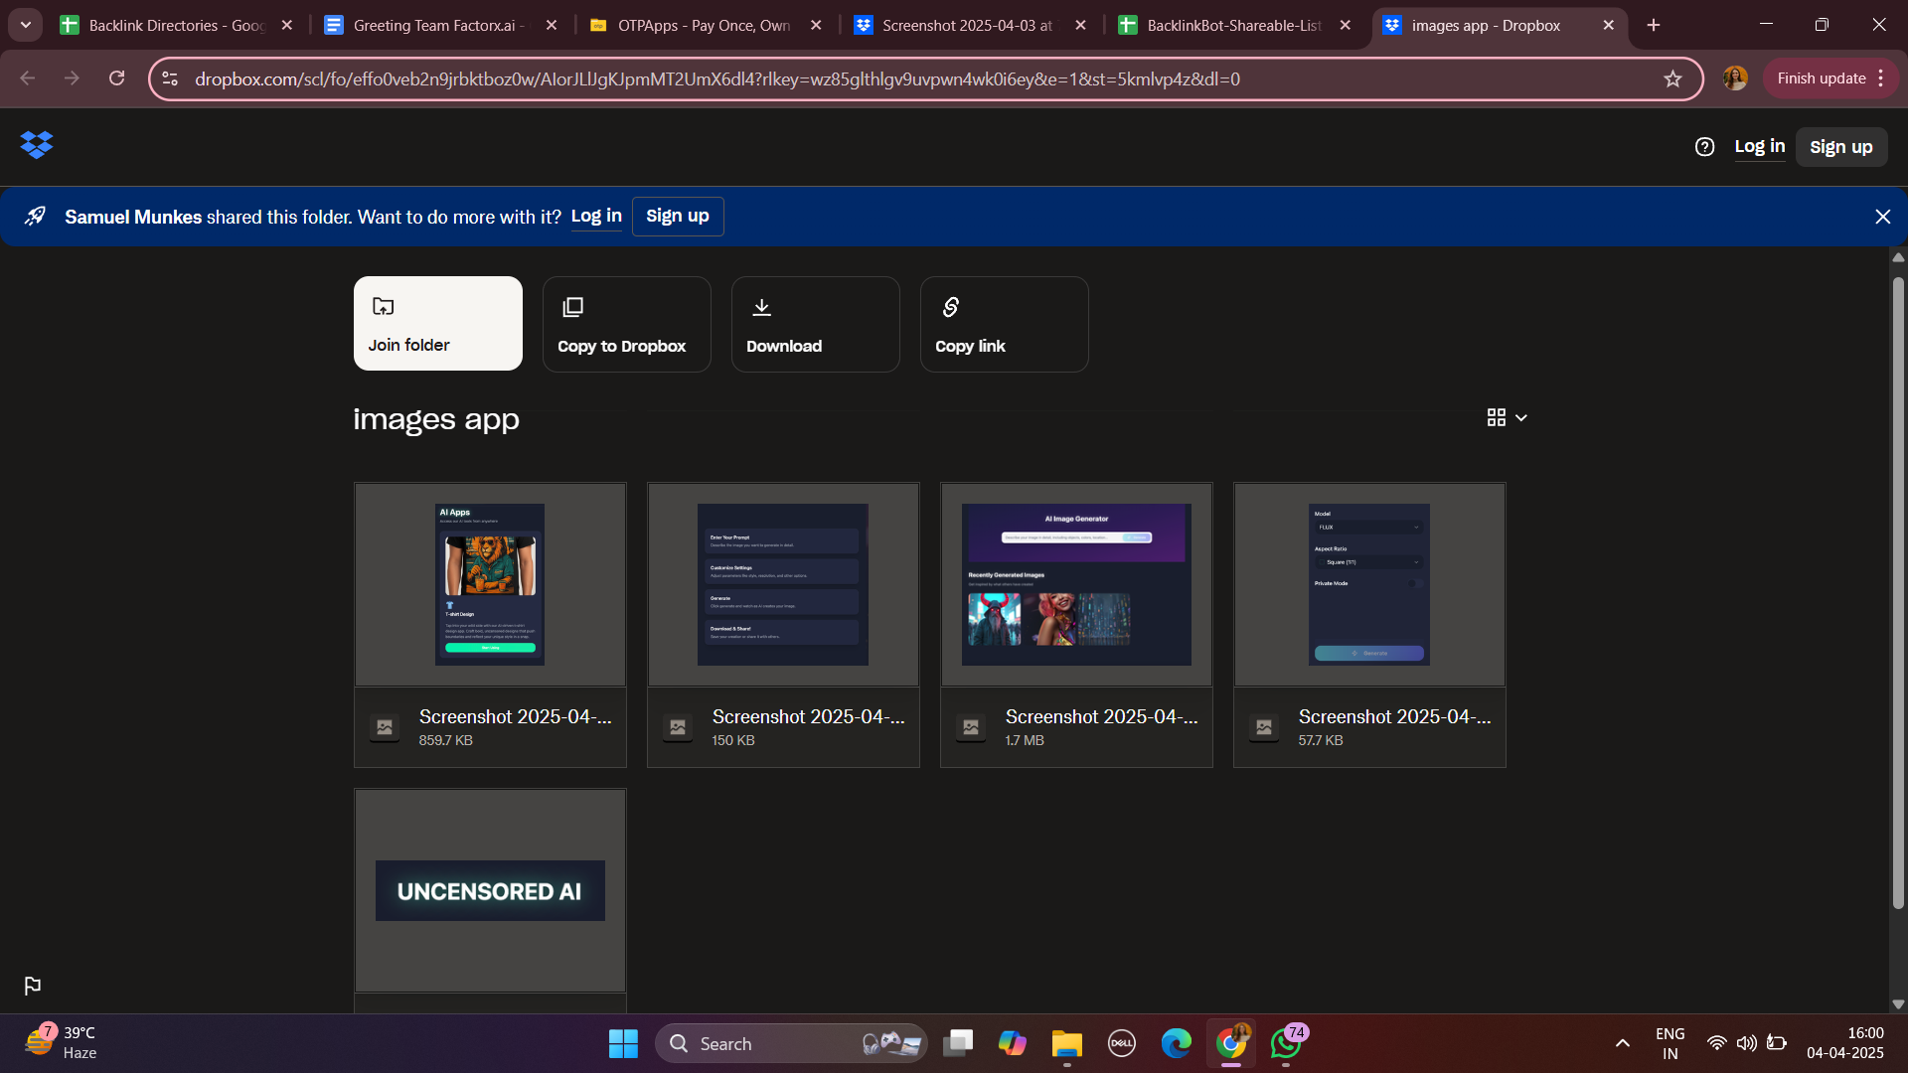
Task: Open the Model settings screenshot thumbnail
Action: point(1369,584)
